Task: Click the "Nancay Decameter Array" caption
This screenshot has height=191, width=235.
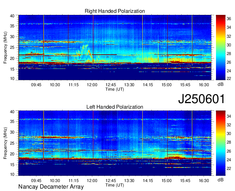Action: pyautogui.click(x=51, y=187)
